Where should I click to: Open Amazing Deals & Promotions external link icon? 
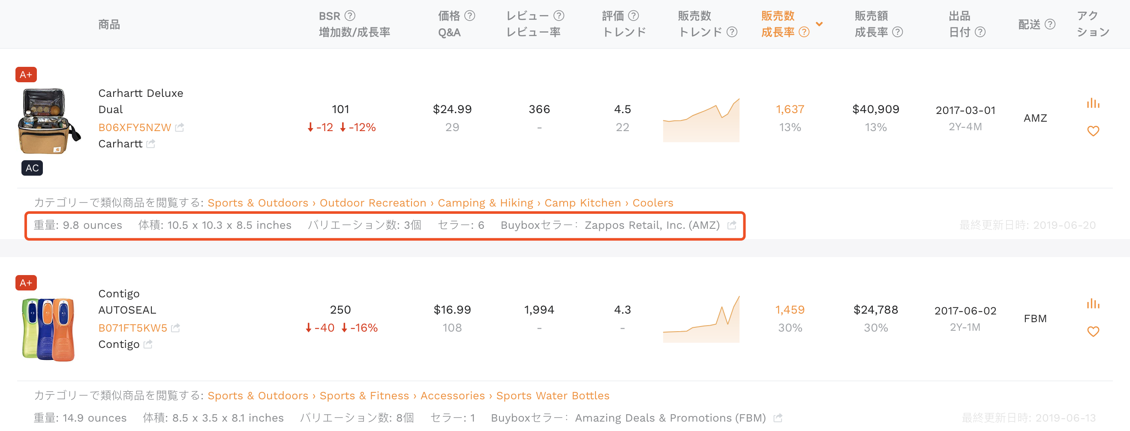click(778, 418)
